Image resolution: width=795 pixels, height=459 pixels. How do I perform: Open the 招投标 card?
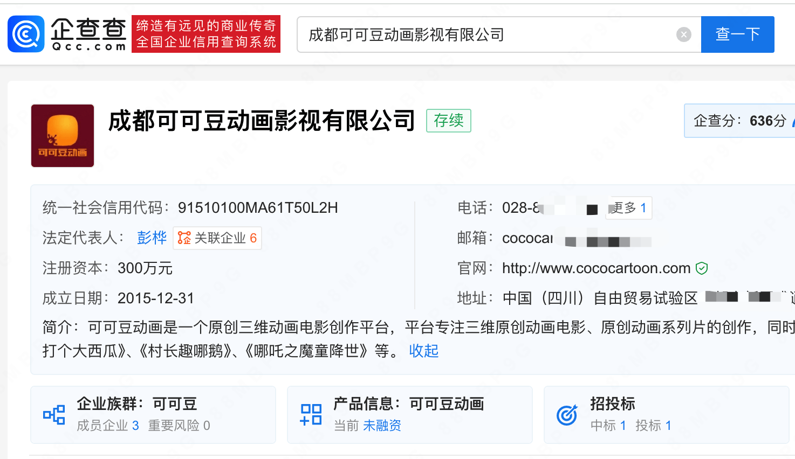point(667,415)
